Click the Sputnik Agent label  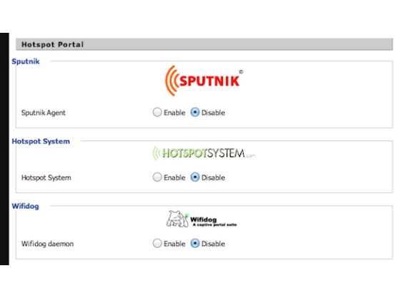[x=44, y=113]
